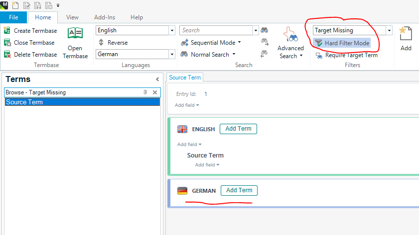Click the Entry Id value 1
The image size is (419, 235).
pyautogui.click(x=205, y=94)
